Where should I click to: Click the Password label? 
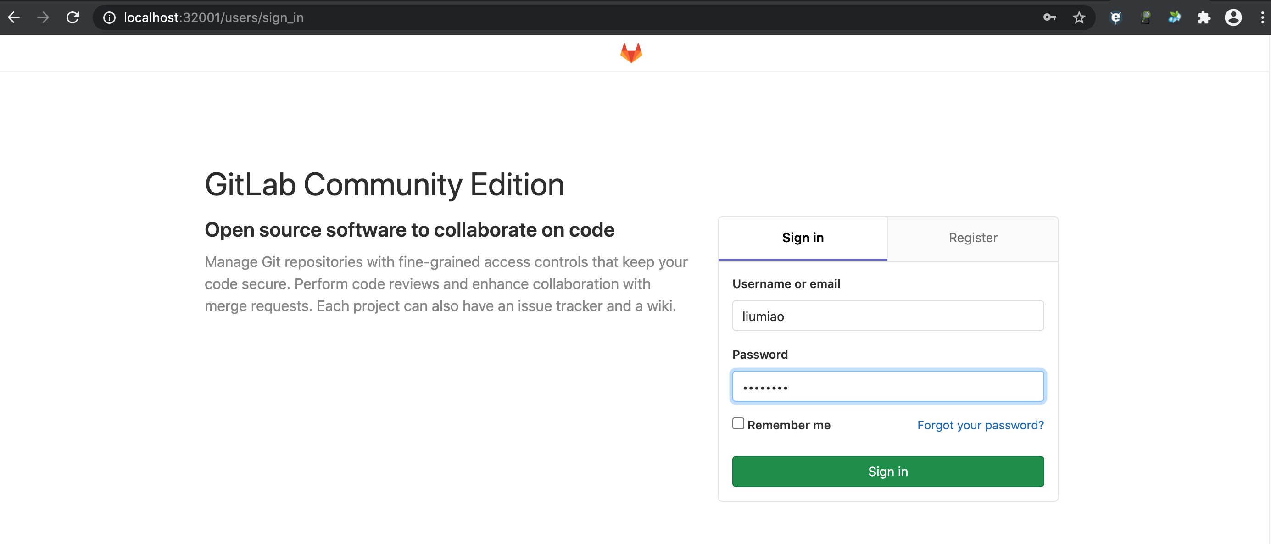[x=760, y=355]
